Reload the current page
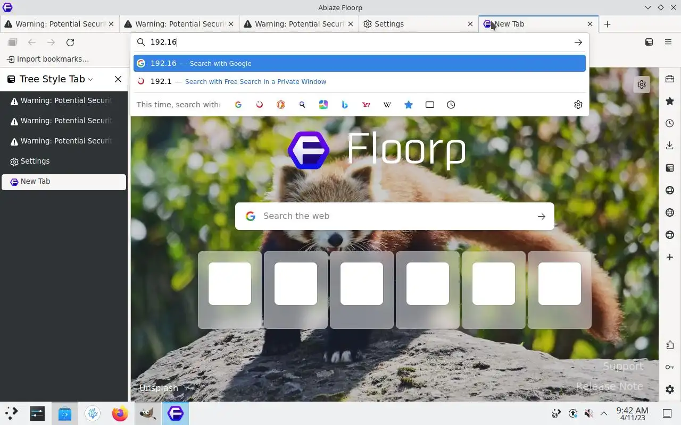 70,42
